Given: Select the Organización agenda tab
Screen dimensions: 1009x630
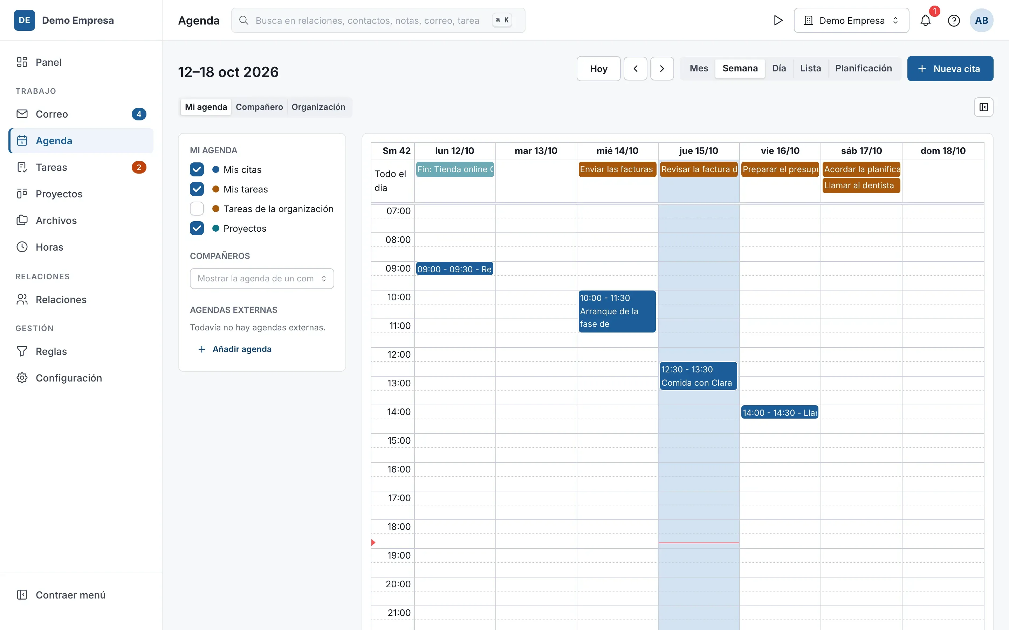Looking at the screenshot, I should (318, 107).
